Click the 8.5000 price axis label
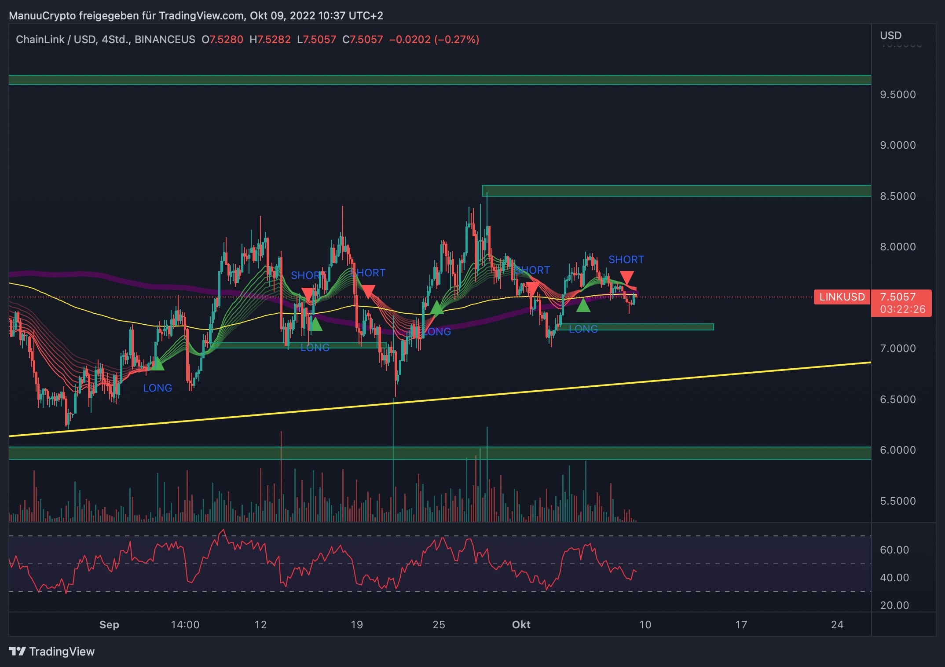 click(897, 196)
